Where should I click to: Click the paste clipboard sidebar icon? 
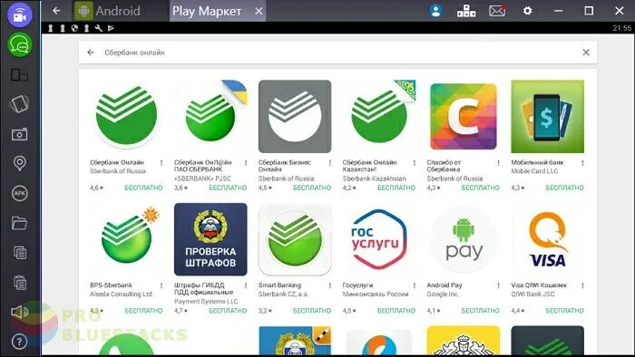[x=19, y=282]
